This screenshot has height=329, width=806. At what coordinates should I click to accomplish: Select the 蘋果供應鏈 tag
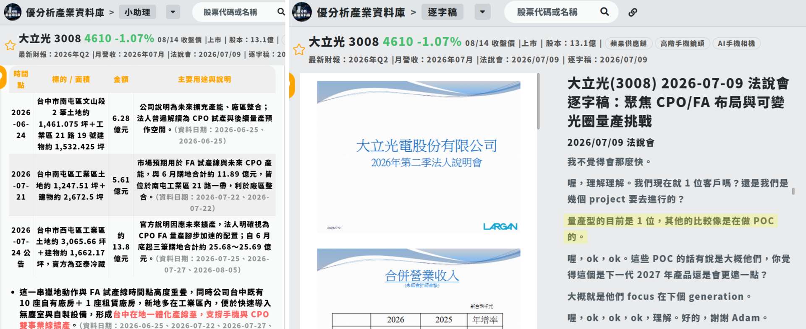pyautogui.click(x=628, y=43)
